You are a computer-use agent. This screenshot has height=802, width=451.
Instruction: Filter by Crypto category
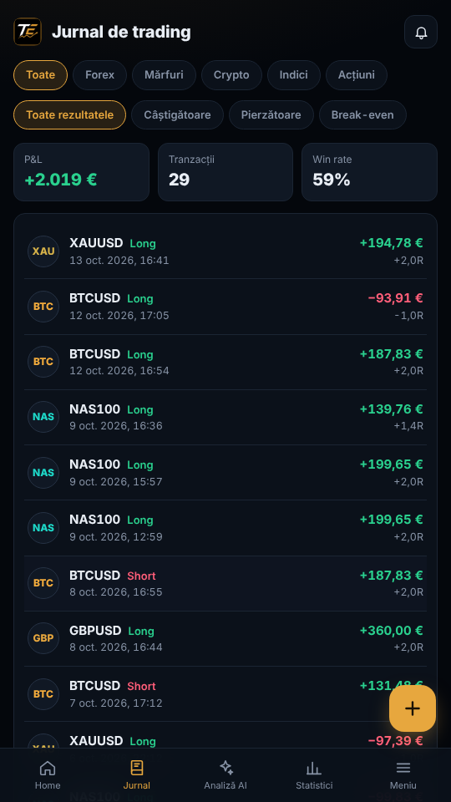click(x=231, y=75)
